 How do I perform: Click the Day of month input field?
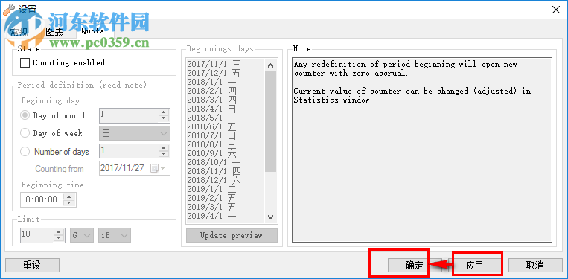click(129, 115)
